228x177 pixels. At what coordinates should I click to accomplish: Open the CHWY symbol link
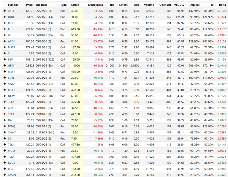12,132
